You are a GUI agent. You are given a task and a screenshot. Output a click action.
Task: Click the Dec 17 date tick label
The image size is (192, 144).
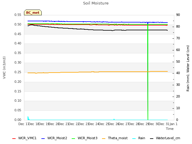tap(24, 124)
